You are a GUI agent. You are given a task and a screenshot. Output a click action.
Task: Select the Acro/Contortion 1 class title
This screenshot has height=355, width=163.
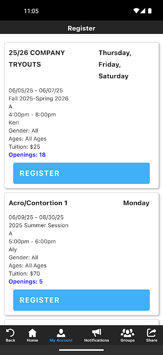coord(38,203)
